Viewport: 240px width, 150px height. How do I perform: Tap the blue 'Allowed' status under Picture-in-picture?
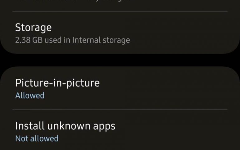(x=30, y=95)
